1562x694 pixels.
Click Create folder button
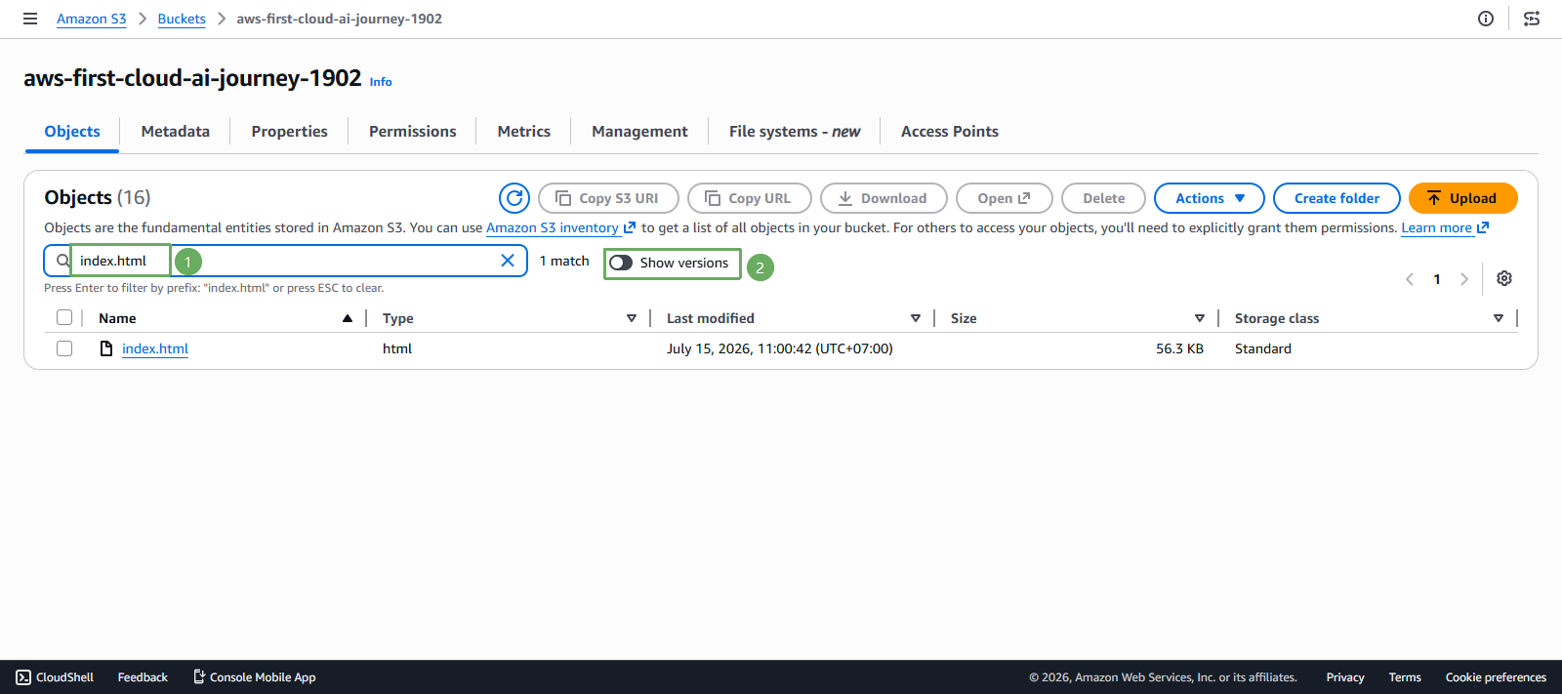click(1337, 198)
